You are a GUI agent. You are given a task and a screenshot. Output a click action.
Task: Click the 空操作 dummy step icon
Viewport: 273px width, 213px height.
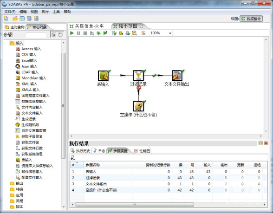(x=138, y=106)
